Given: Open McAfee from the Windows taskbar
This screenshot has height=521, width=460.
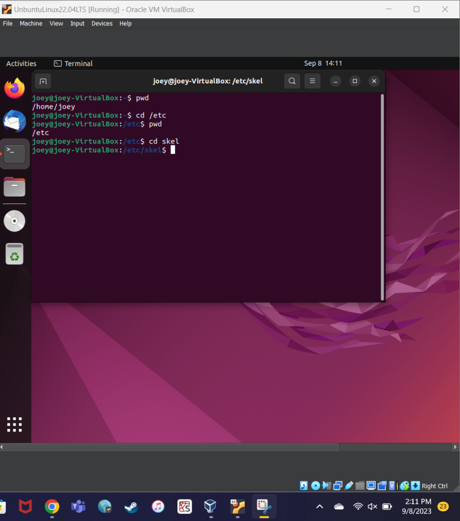Looking at the screenshot, I should pyautogui.click(x=25, y=507).
